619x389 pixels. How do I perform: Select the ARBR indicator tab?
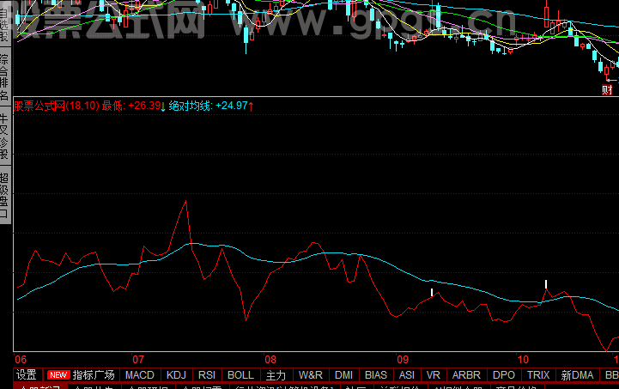pyautogui.click(x=466, y=374)
